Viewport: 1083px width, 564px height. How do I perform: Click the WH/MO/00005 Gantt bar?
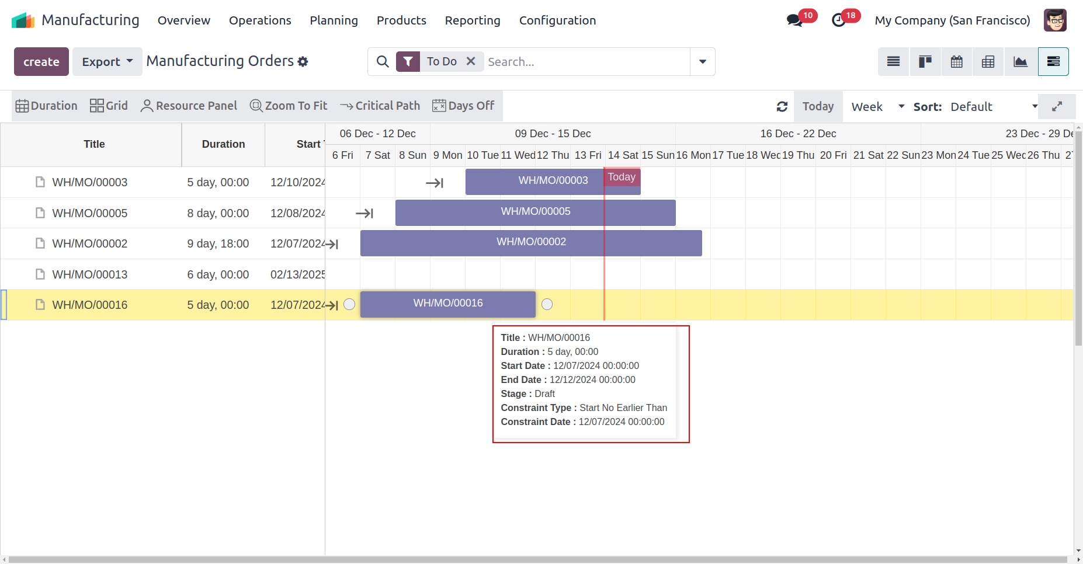coord(535,212)
